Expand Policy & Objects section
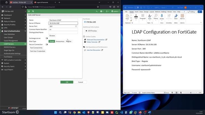Viewport: 205px width, 115px height. pos(13,21)
